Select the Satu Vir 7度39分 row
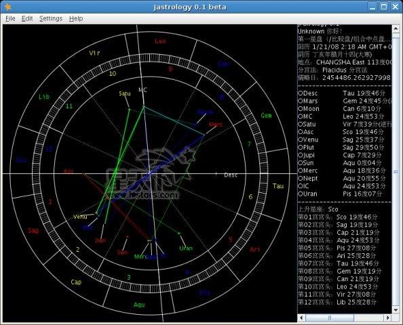403x325 pixels. (345, 124)
